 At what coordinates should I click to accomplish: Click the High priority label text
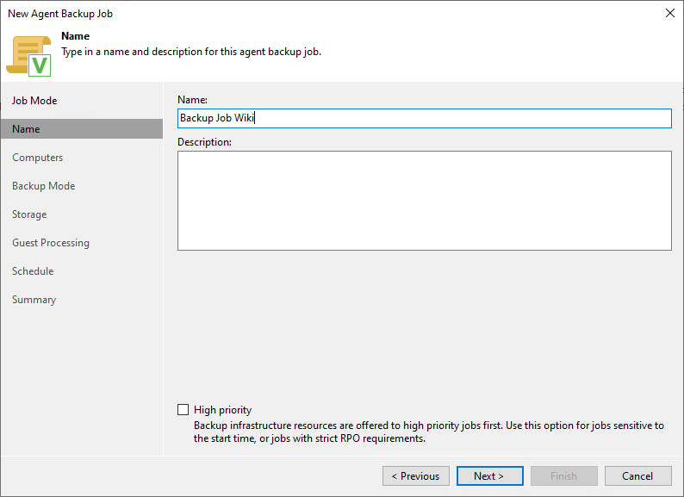point(222,410)
